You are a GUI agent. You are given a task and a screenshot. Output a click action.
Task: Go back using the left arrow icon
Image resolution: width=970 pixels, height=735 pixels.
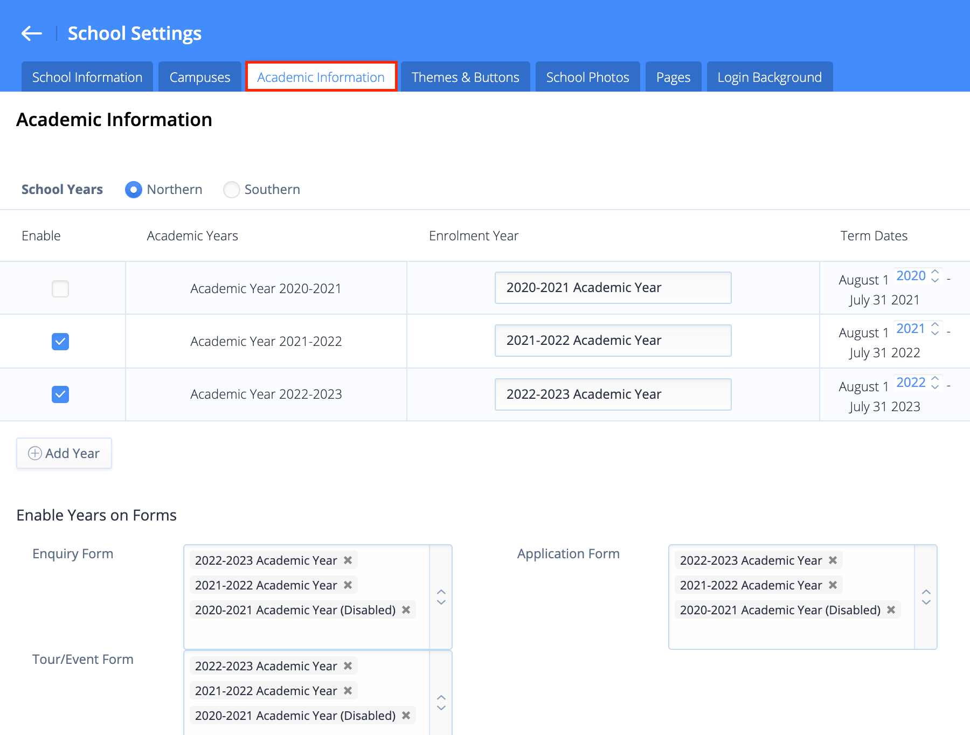click(x=32, y=33)
